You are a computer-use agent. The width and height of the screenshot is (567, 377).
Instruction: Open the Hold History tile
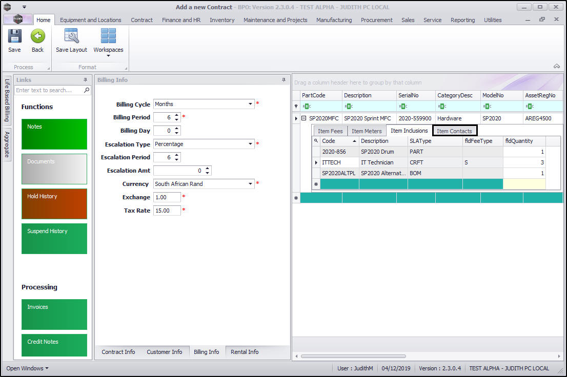pos(54,203)
